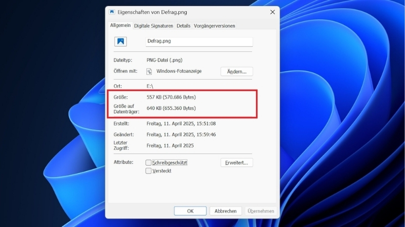Click the Ändern... button
405x227 pixels.
coord(236,72)
